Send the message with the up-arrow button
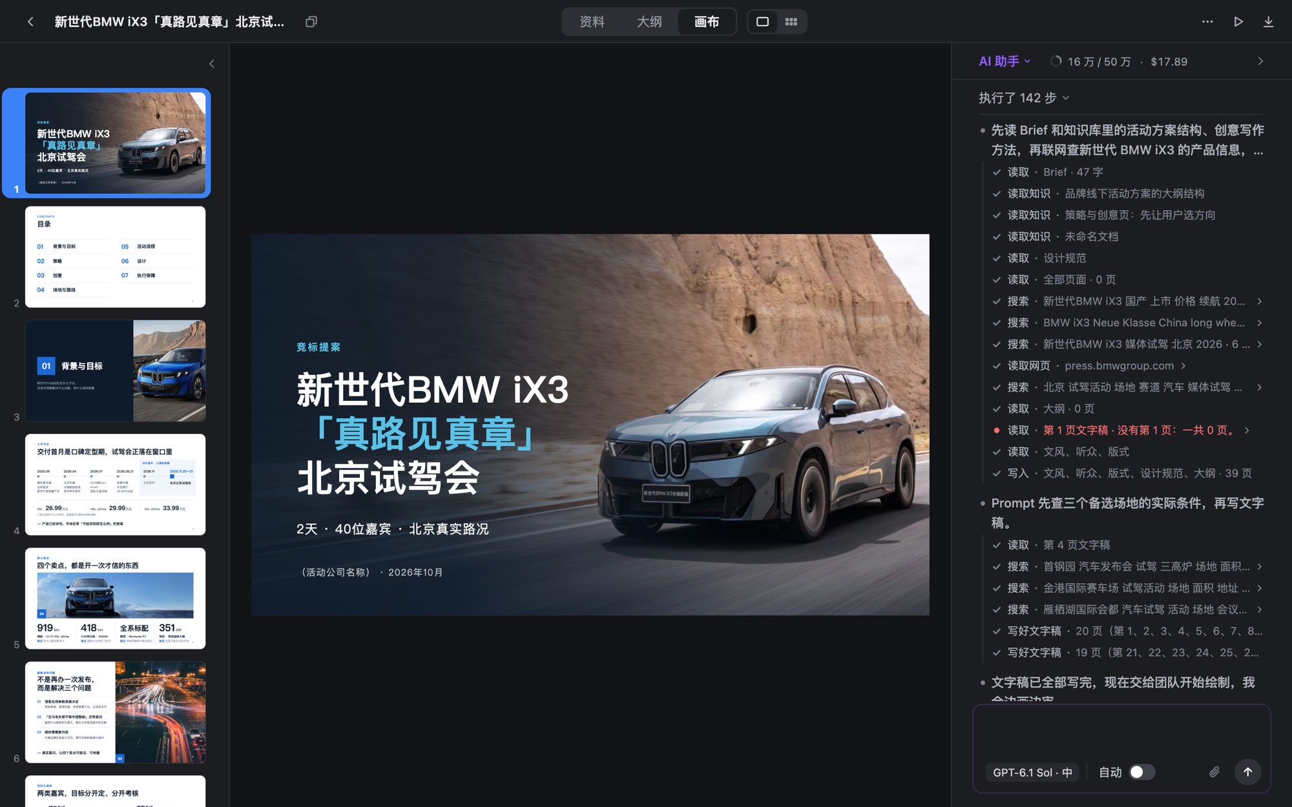 1247,772
